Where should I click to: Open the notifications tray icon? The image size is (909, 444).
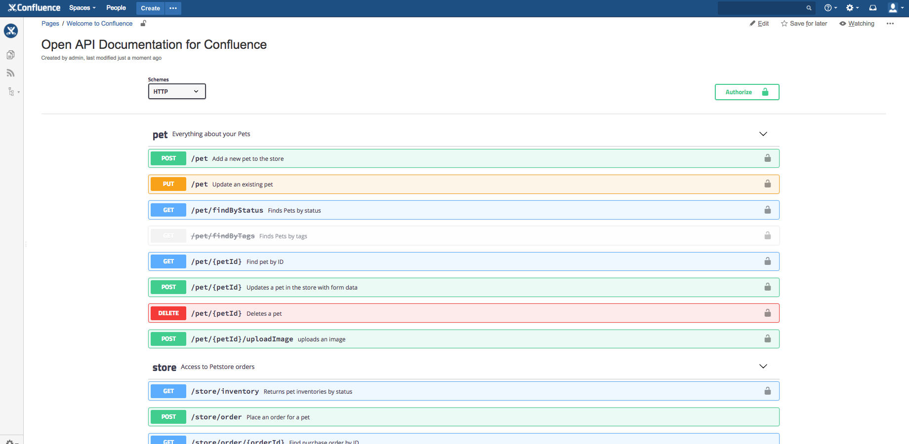873,8
